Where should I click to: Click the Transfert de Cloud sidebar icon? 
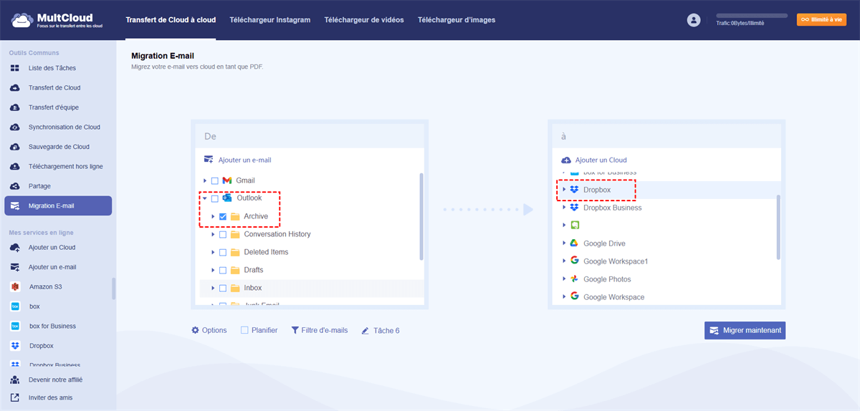coord(15,87)
